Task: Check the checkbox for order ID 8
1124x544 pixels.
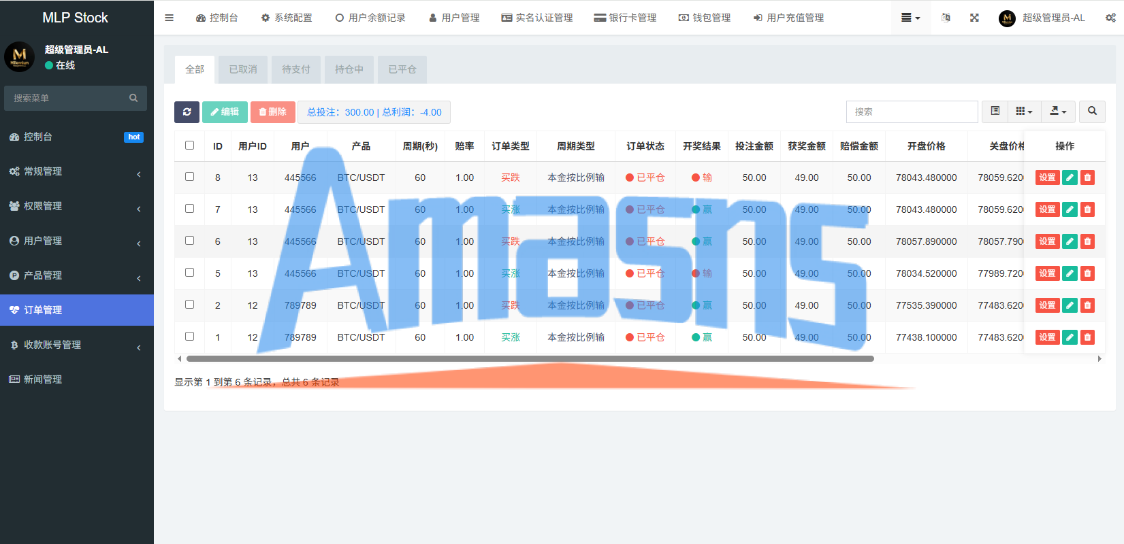Action: 189,177
